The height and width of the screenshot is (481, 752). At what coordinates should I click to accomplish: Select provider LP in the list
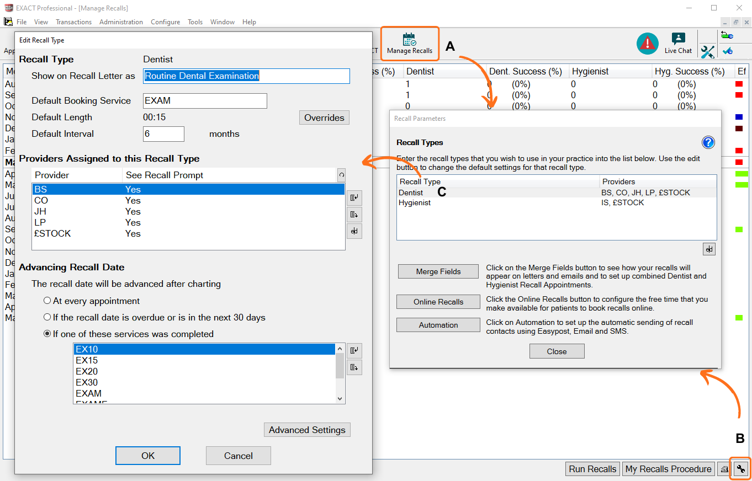point(188,223)
